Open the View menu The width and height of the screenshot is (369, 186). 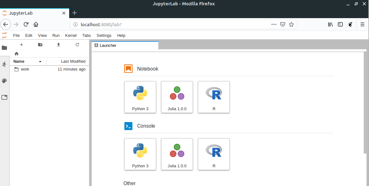(42, 35)
